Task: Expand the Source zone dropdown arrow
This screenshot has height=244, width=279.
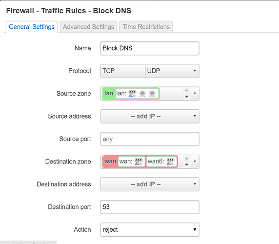Action: point(195,93)
